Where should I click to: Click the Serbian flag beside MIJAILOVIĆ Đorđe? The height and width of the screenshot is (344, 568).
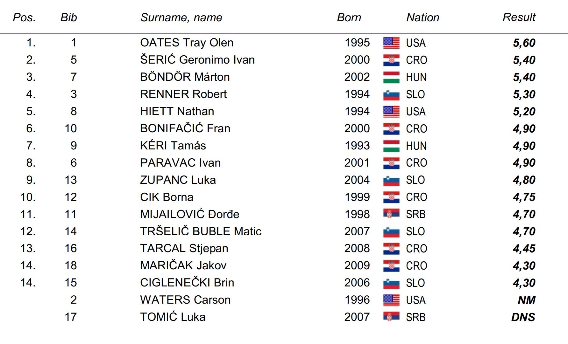coord(391,214)
